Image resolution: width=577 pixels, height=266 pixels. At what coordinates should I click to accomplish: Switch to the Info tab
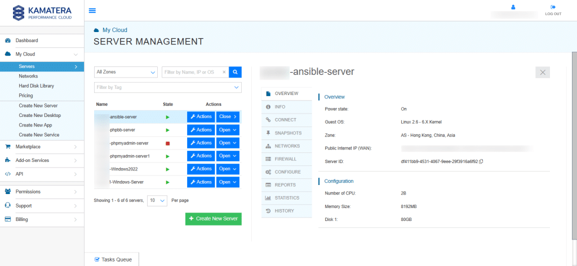[x=287, y=107]
